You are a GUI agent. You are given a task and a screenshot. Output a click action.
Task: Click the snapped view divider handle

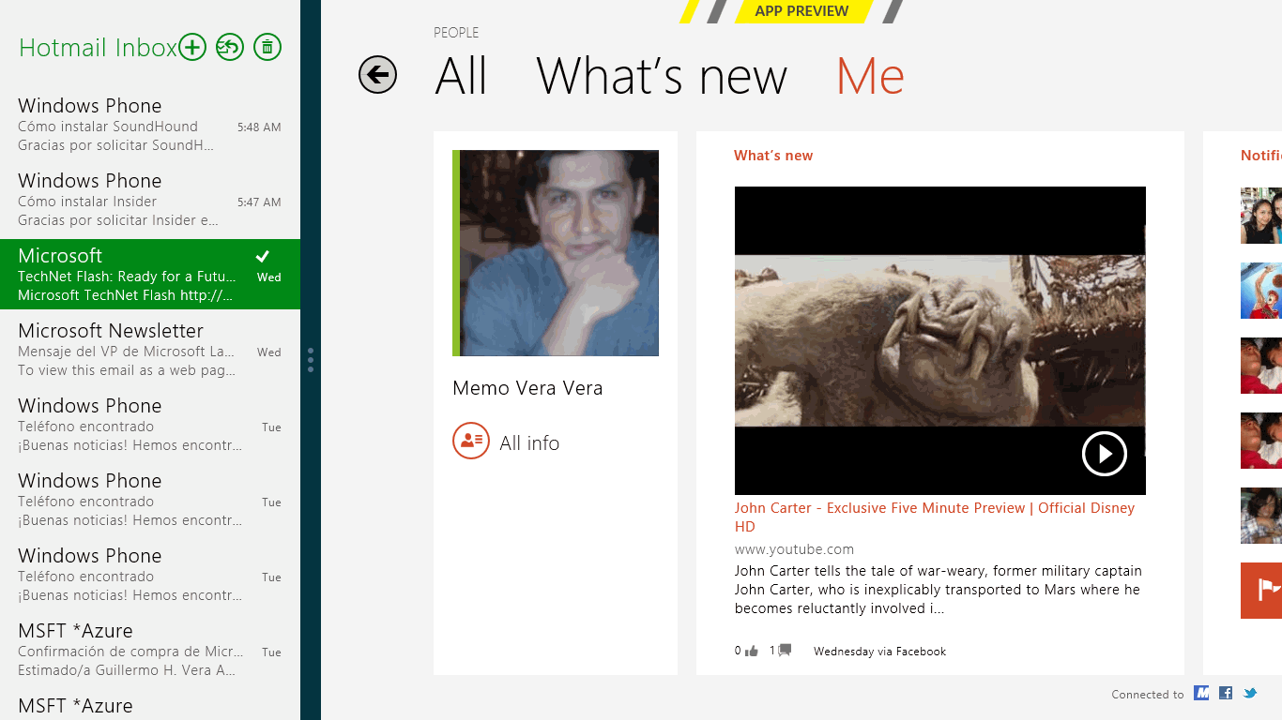[x=311, y=360]
